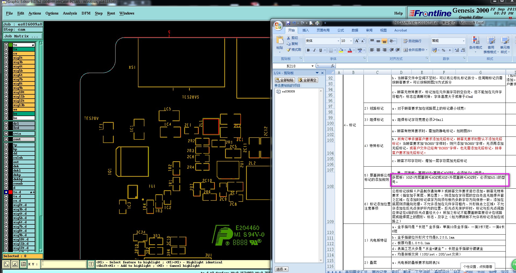
Task: Click the Underline icon in Excel ribbon
Action: (x=321, y=50)
